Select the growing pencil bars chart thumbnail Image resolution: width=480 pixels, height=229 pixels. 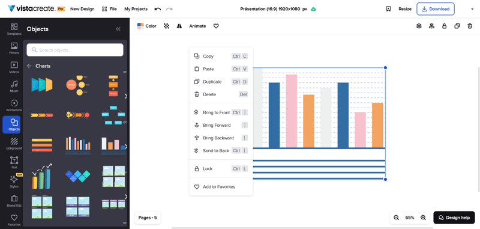(x=42, y=176)
